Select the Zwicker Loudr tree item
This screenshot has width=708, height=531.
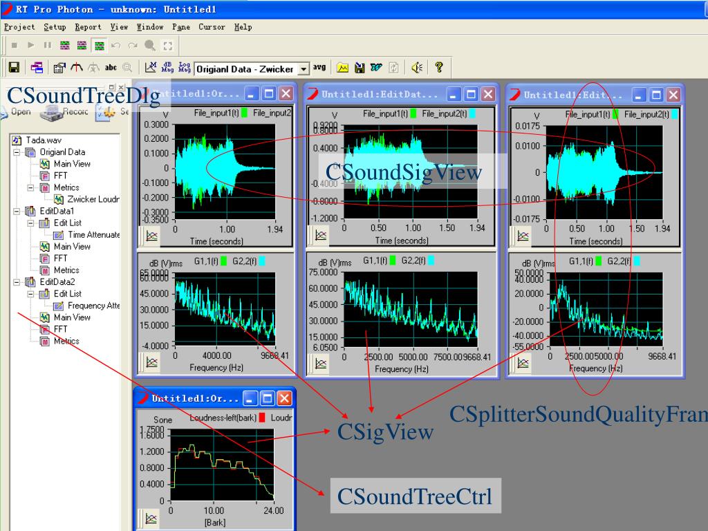93,199
